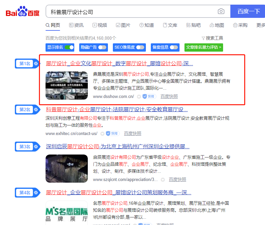This screenshot has width=265, height=225.
Task: Open the 地图 tab
Action: [x=217, y=25]
